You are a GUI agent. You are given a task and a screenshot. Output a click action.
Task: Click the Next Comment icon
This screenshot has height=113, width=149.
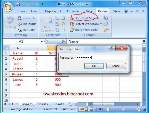coord(57,30)
